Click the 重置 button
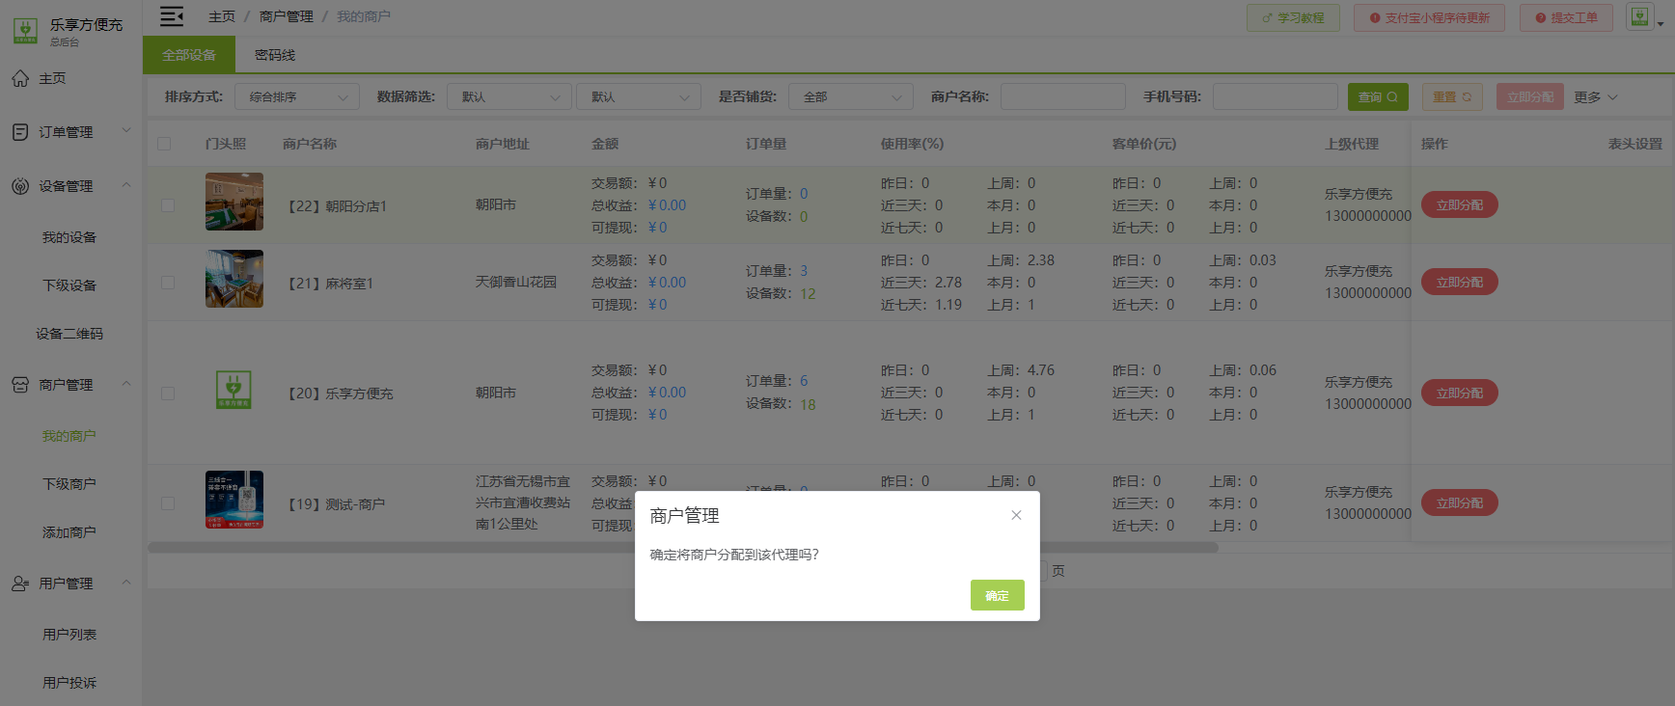This screenshot has height=706, width=1675. 1452,96
